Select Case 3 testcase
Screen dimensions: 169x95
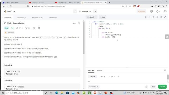tap(112, 77)
